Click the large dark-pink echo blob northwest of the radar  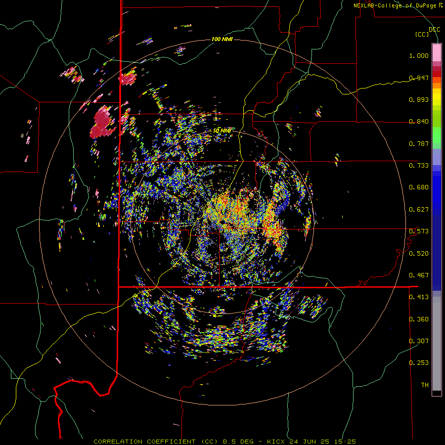101,124
